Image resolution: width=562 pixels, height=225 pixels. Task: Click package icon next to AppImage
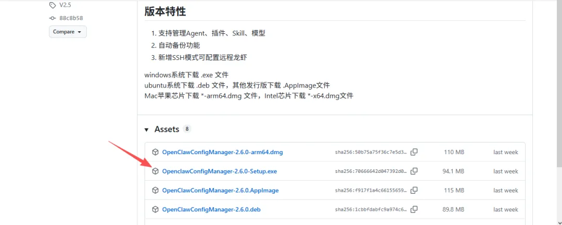(155, 190)
